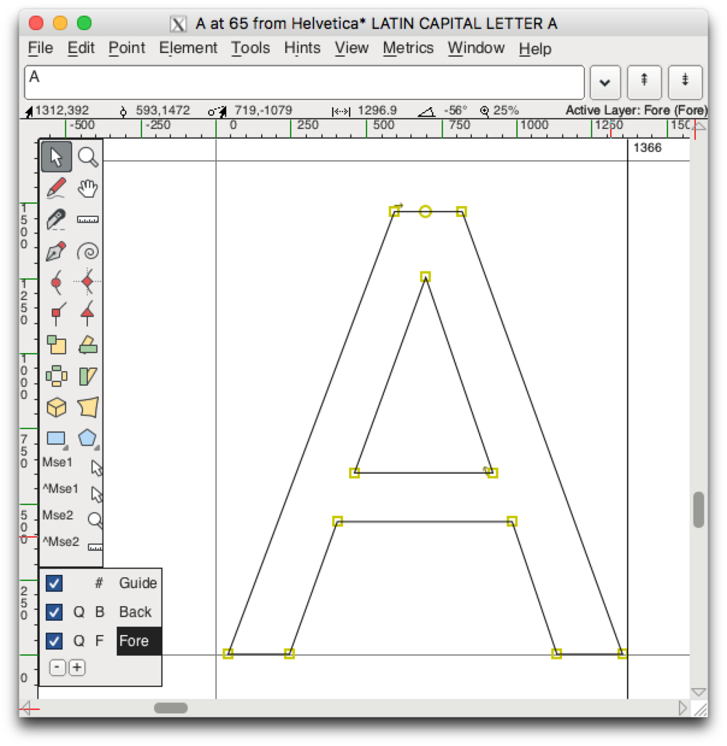The height and width of the screenshot is (746, 727).
Task: Select the knife cut tool
Action: tap(56, 219)
